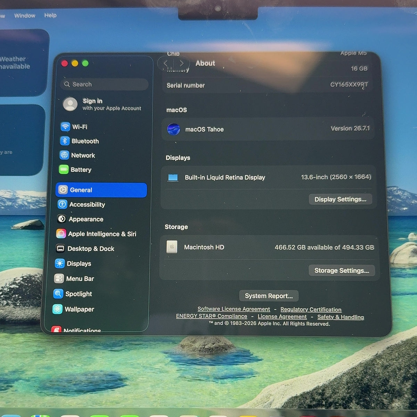This screenshot has height=417, width=417.
Task: Open System Report
Action: [269, 296]
